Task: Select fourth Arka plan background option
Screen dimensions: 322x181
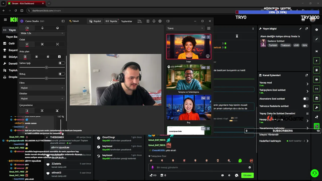Action: (x=59, y=57)
